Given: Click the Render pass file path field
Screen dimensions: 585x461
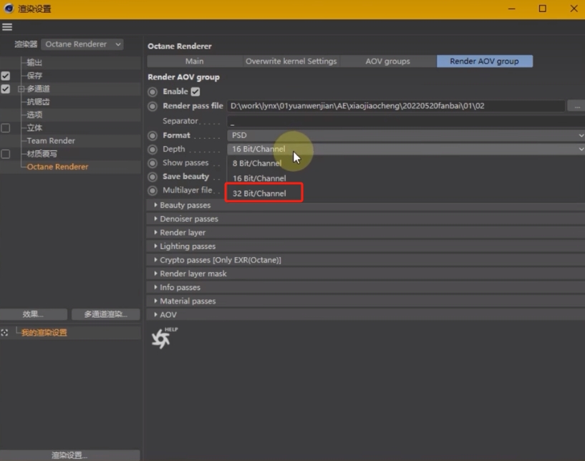Looking at the screenshot, I should pyautogui.click(x=395, y=106).
